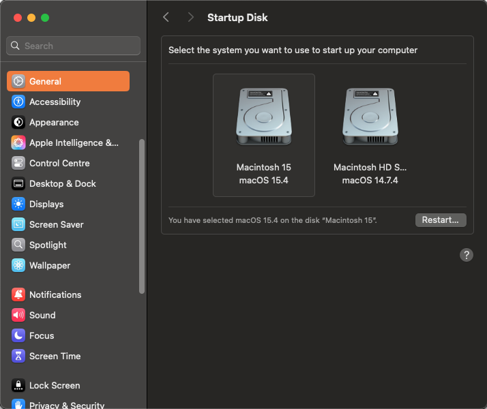The width and height of the screenshot is (487, 409).
Task: Open the Control Centre settings label
Action: pos(59,163)
